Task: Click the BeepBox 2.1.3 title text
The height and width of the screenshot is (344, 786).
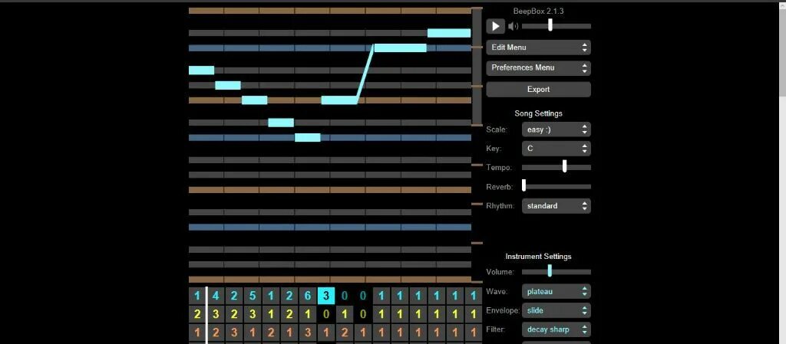Action: (x=538, y=11)
